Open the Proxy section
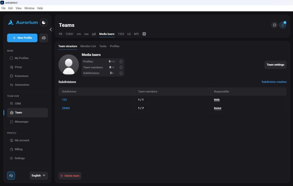Screen dimensions: 293x186 [16, 67]
